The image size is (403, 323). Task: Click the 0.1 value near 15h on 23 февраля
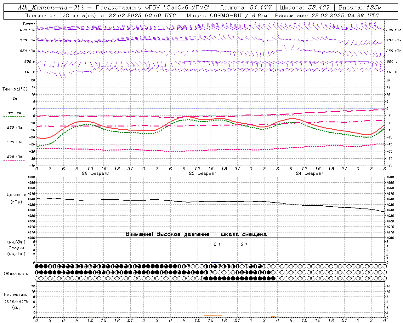pyautogui.click(x=217, y=244)
